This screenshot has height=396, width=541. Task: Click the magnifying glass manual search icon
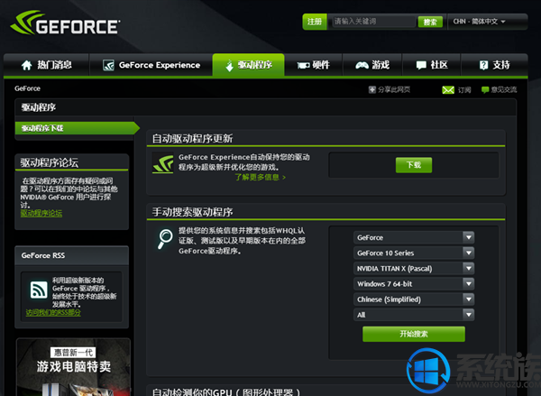point(165,239)
